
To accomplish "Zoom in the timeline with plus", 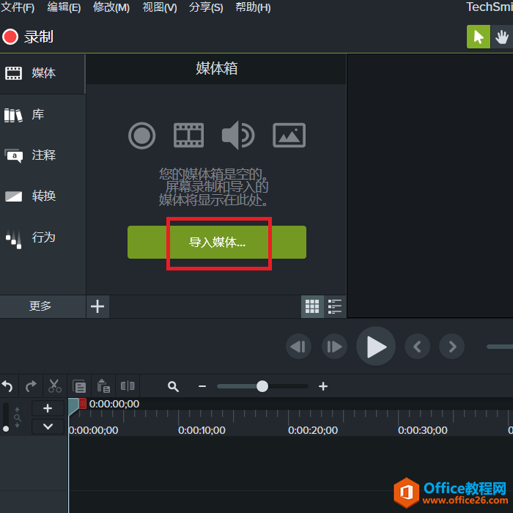I will [323, 387].
